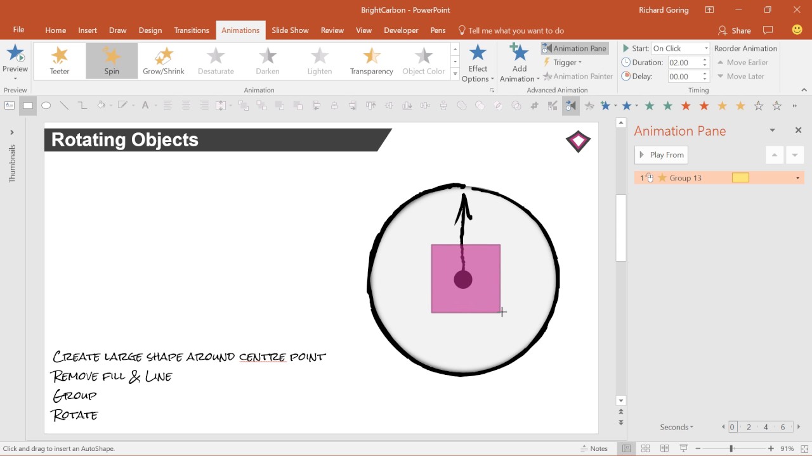Click the zoom in plus button
The width and height of the screenshot is (812, 456).
point(771,448)
